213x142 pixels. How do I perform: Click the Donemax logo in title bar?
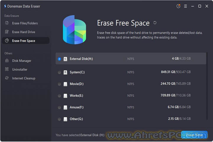click(x=5, y=6)
